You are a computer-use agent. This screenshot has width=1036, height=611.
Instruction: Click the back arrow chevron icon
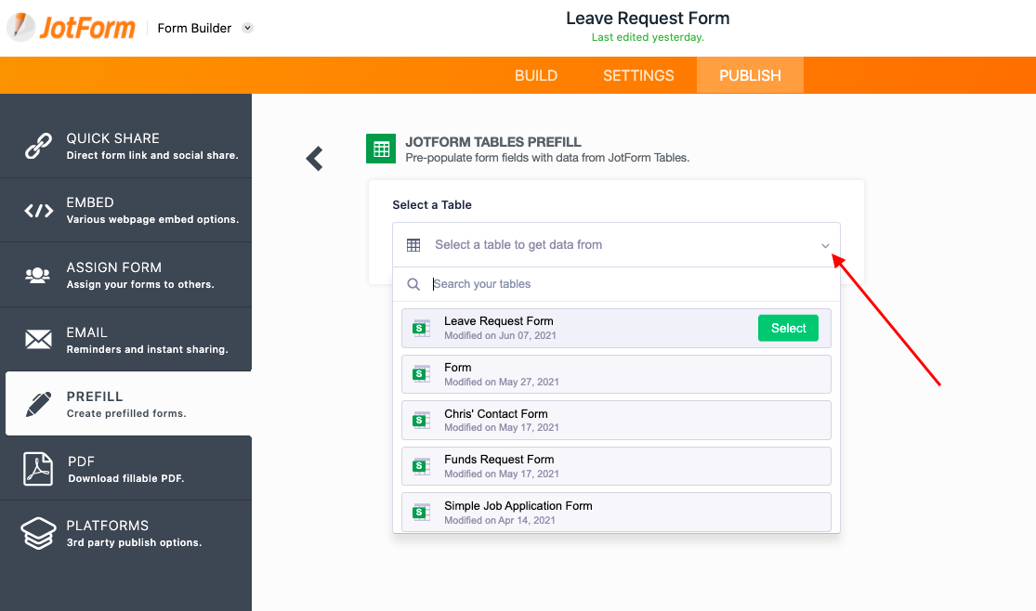pyautogui.click(x=315, y=159)
